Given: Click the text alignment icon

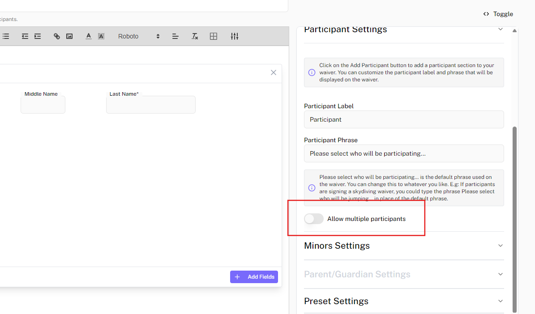Looking at the screenshot, I should (175, 36).
